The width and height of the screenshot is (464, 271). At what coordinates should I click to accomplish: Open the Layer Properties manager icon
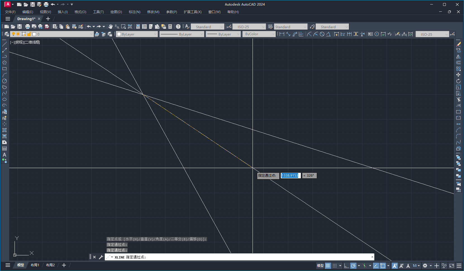pos(6,34)
